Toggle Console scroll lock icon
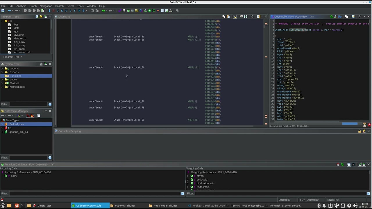Screen dimensions: 372x209 coord(360,131)
